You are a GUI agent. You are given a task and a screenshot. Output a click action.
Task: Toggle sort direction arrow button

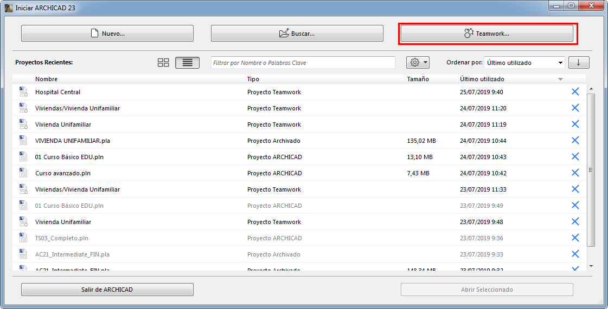pos(579,63)
